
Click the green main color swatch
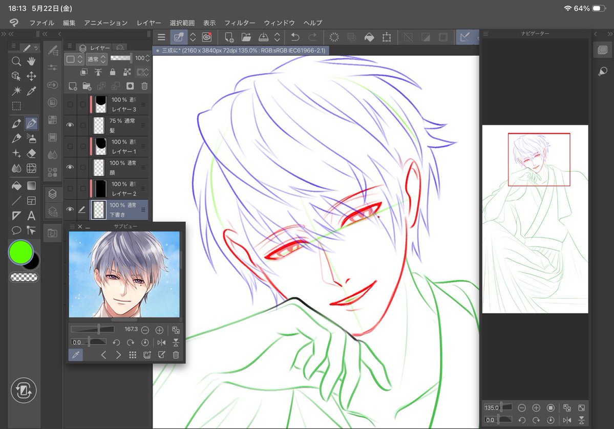[x=21, y=252]
